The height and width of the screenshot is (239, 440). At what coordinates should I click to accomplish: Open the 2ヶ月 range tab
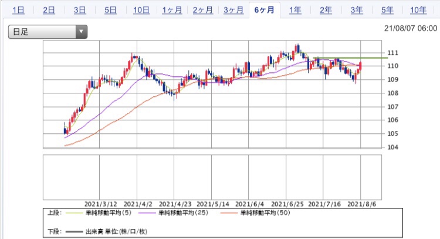coord(203,11)
